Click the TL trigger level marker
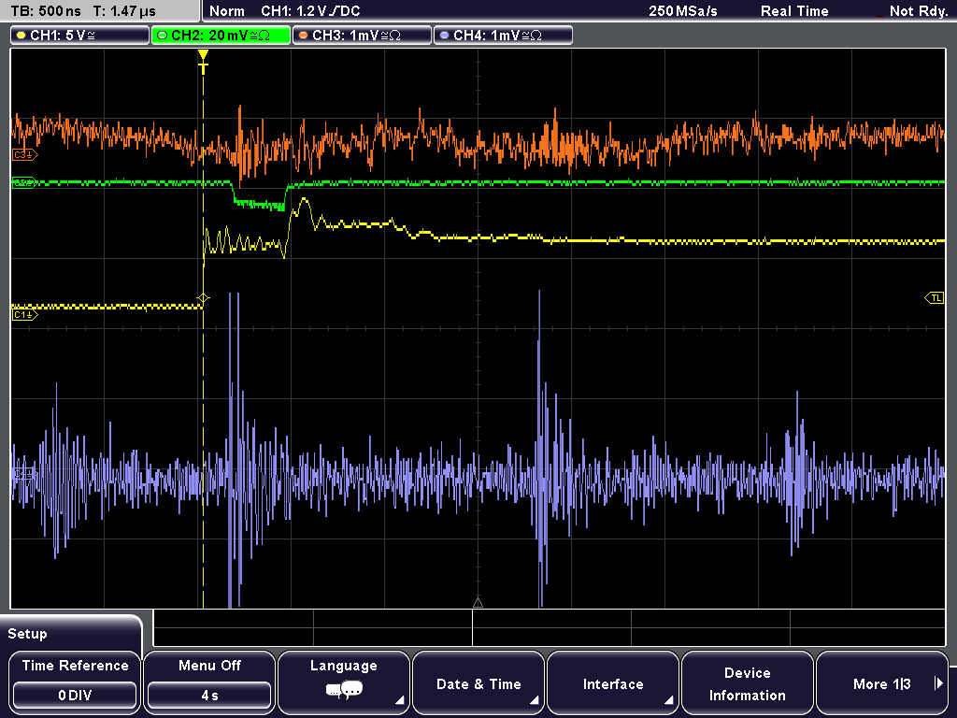 [935, 298]
